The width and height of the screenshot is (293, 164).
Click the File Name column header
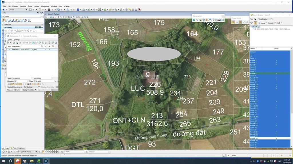[16, 46]
